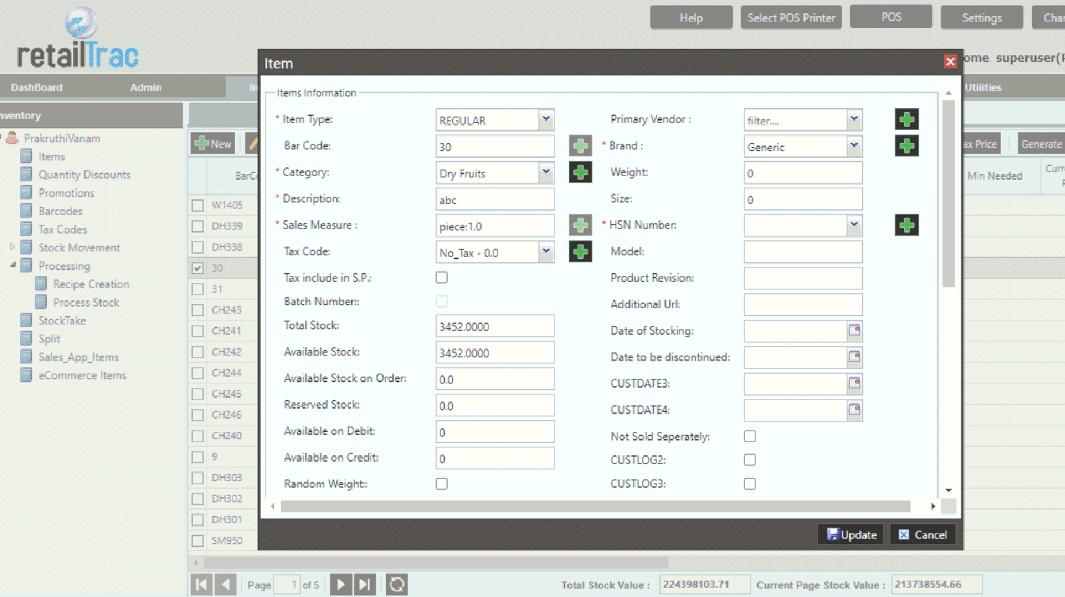Open CUSTDATE3 calendar picker
Screen dimensions: 1065x597
(x=854, y=384)
